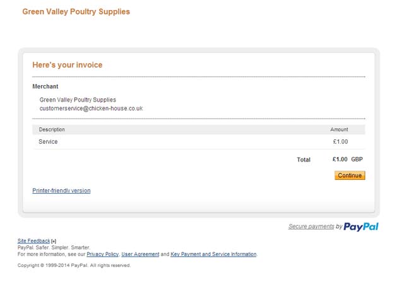Click the GBP currency code
Viewport: 399px width, 304px height.
point(357,160)
